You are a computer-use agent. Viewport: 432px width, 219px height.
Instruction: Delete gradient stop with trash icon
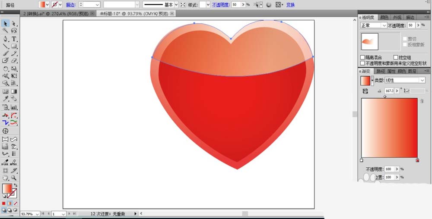pyautogui.click(x=422, y=101)
